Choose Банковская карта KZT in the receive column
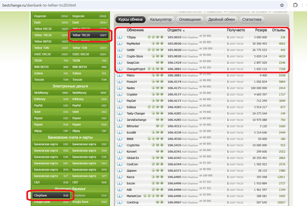Screen dimensions: 307x206 point(89,176)
